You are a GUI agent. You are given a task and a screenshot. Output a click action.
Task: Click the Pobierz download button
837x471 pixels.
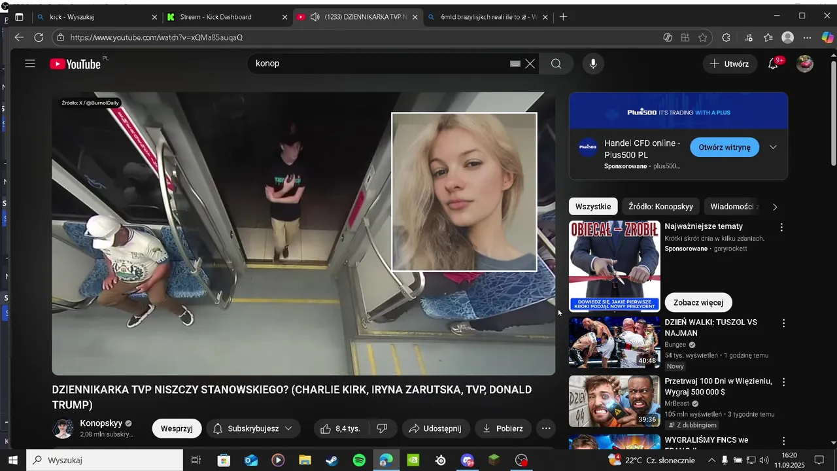point(503,428)
